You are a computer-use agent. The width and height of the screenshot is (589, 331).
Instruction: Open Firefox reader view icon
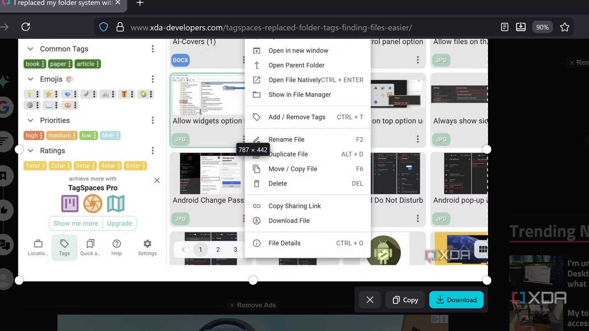(504, 27)
